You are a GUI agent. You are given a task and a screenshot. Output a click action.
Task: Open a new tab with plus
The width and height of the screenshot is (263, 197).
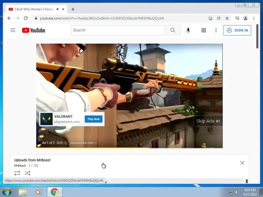point(73,9)
